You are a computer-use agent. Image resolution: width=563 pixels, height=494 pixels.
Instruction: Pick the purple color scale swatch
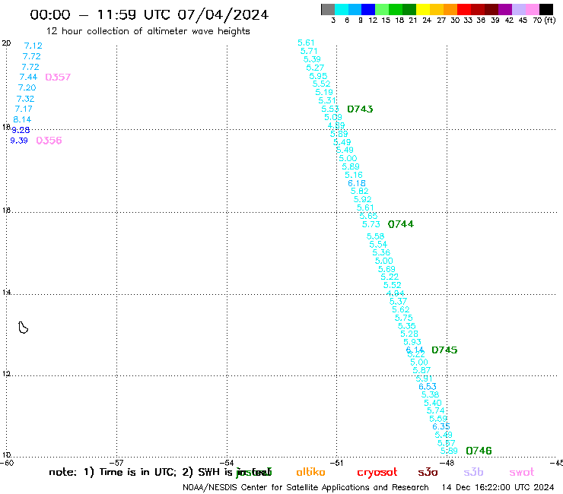click(x=505, y=9)
